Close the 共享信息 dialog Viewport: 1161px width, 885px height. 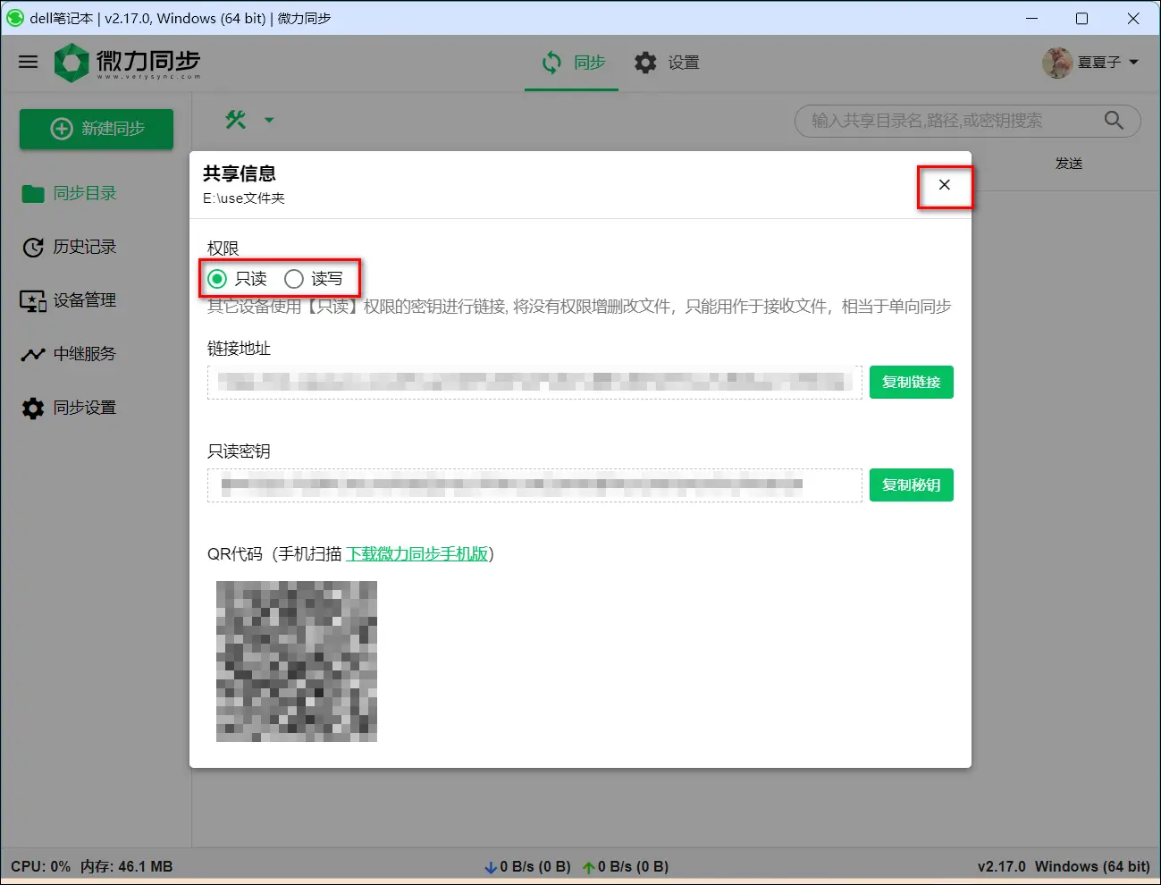(944, 185)
